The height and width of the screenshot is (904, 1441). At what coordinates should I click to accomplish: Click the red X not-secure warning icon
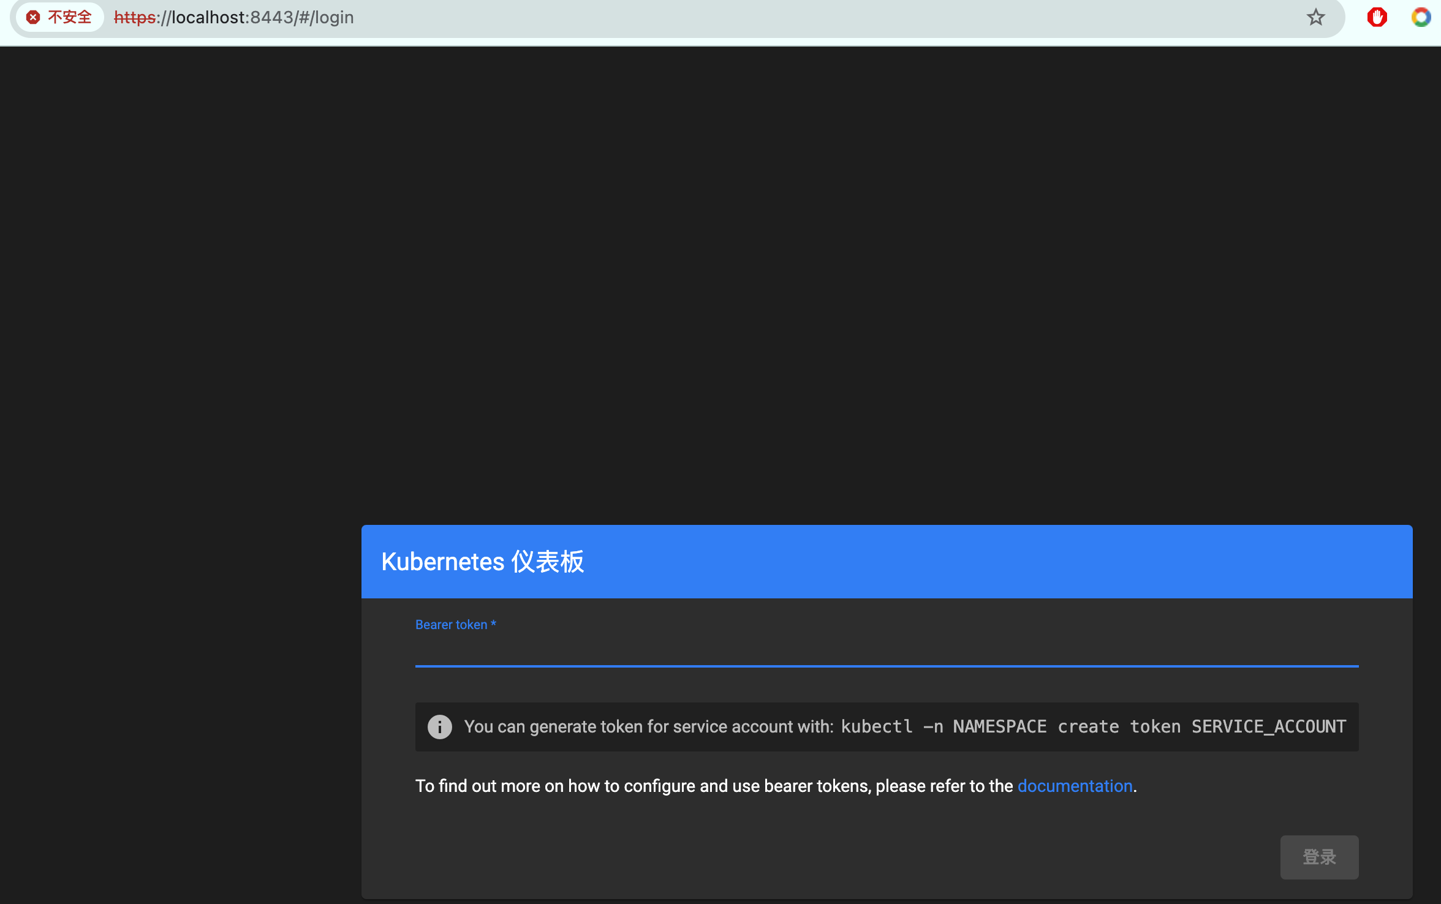(33, 17)
